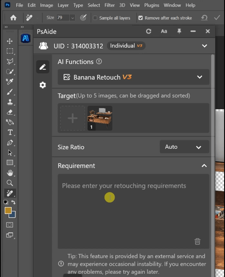Click the background color swatch

(14, 215)
